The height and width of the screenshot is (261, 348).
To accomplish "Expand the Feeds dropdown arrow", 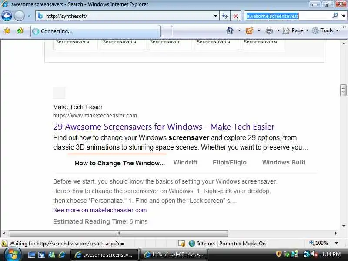I will click(x=259, y=30).
